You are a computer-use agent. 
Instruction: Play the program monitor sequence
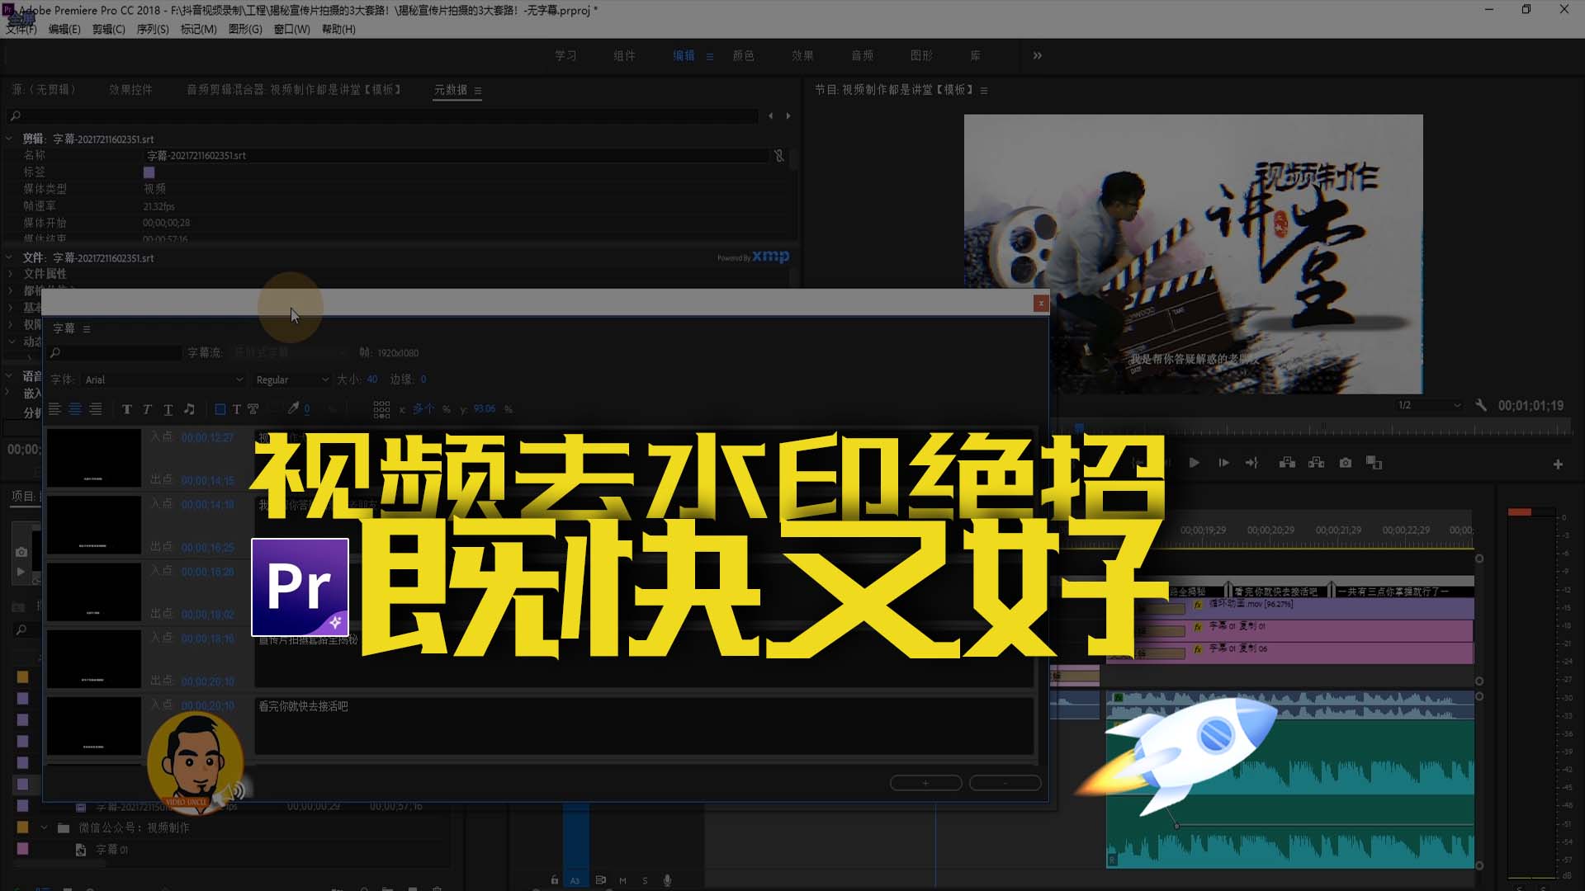[x=1194, y=463]
